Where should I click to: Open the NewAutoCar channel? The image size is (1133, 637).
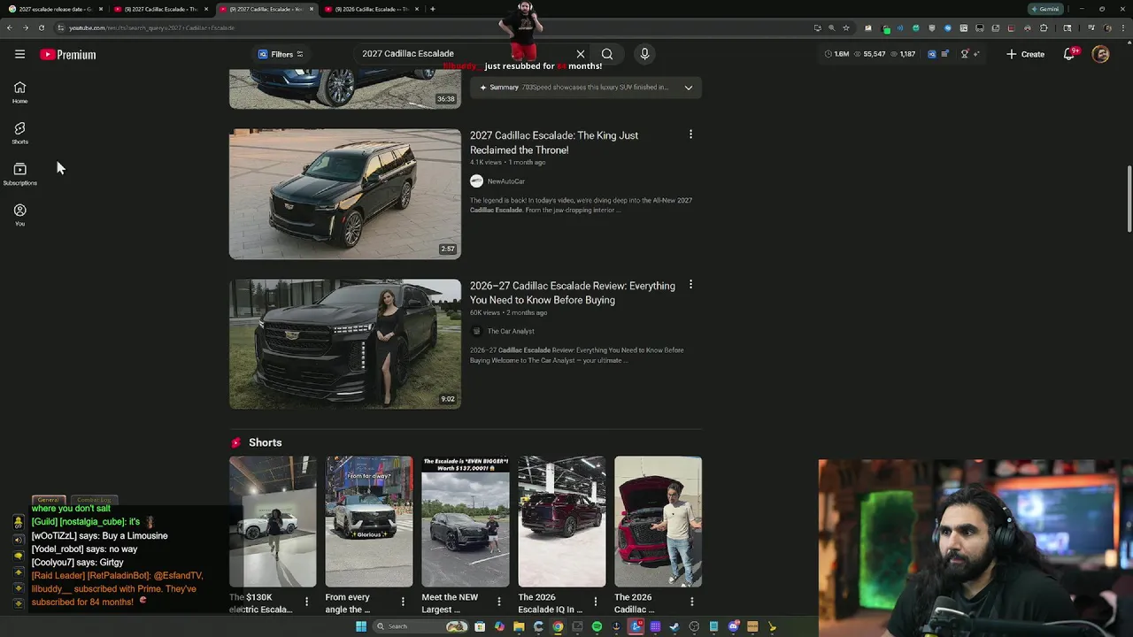click(x=505, y=181)
